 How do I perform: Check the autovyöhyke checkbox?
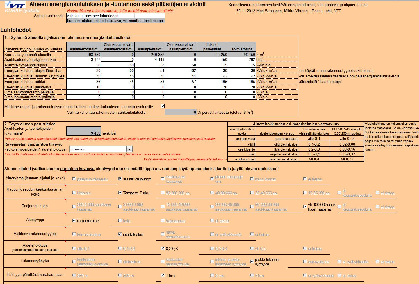click(305, 261)
